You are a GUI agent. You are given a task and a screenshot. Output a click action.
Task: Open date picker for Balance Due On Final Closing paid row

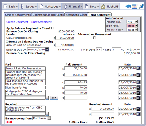tap(138, 75)
